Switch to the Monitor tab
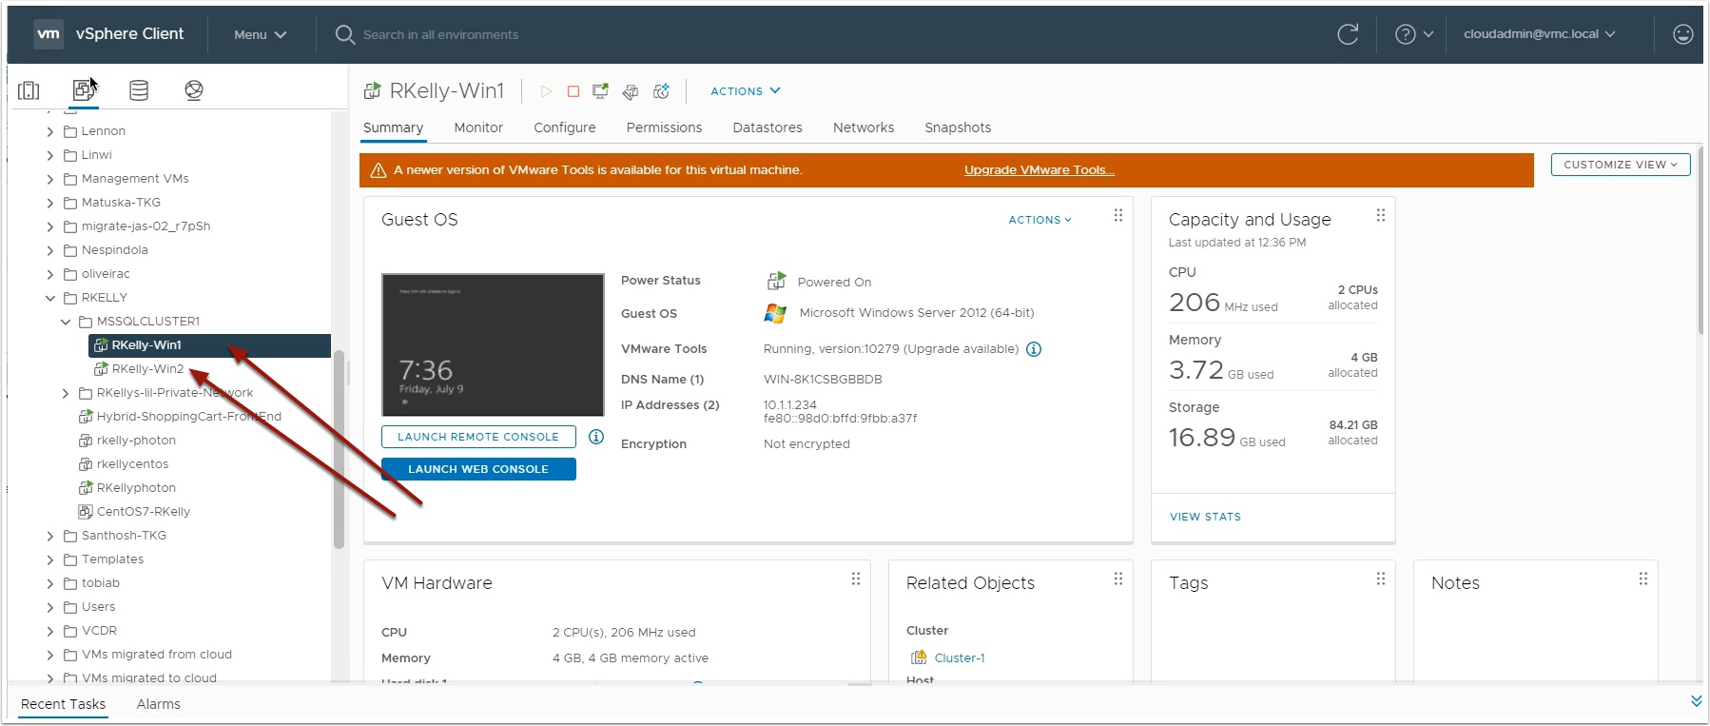 [478, 128]
